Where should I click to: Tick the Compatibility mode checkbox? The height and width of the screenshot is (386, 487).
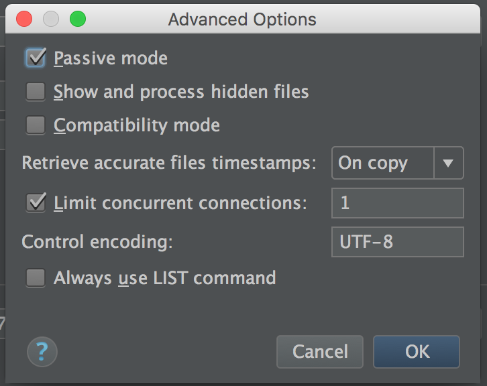tap(36, 125)
